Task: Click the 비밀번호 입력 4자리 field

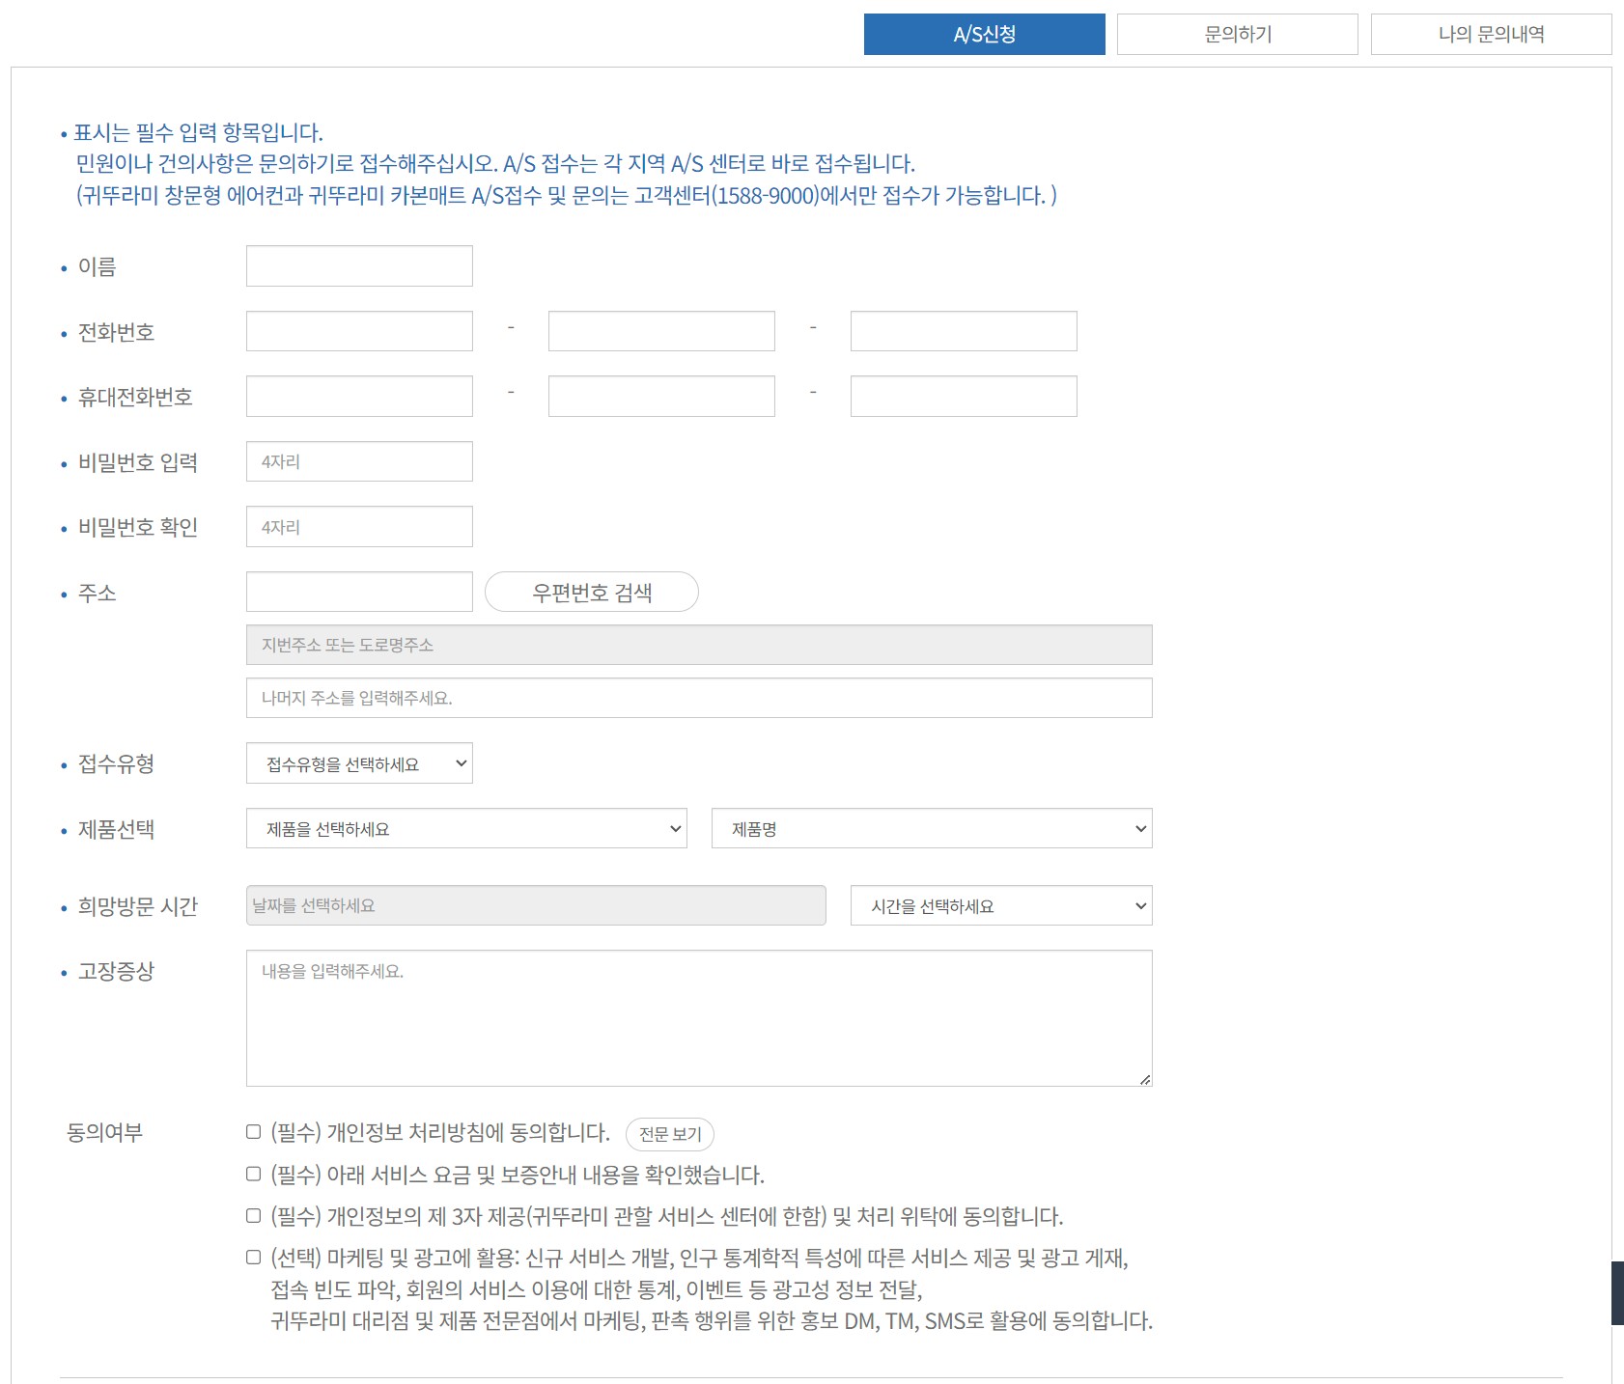Action: click(x=358, y=461)
